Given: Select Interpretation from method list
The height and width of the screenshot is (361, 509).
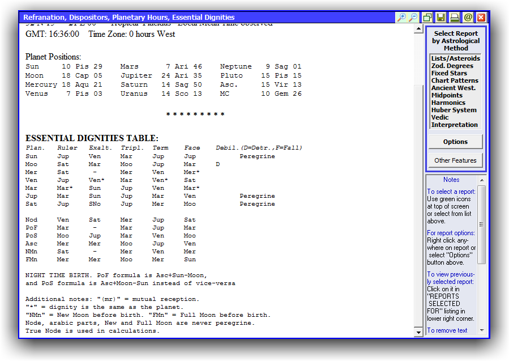Looking at the screenshot, I should point(454,125).
